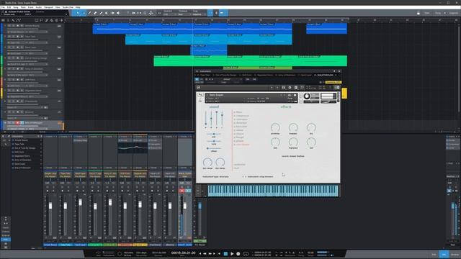This screenshot has height=259, width=461.
Task: Click the dyn range knob in Kontakt
Action: click(x=207, y=162)
